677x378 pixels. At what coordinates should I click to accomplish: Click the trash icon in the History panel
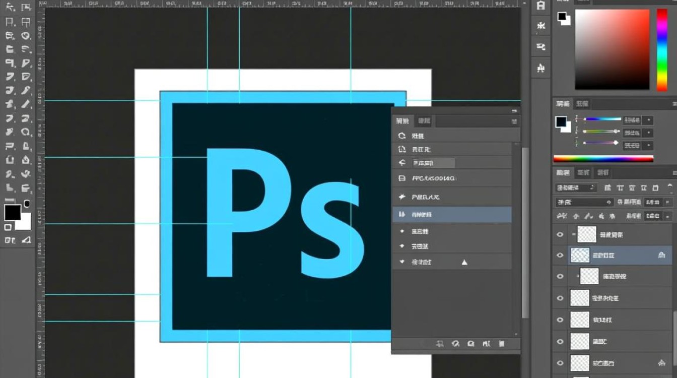(502, 344)
